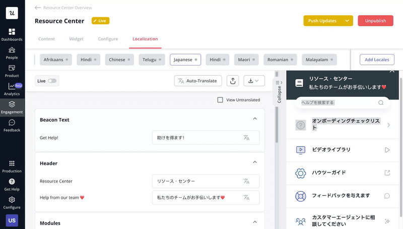Screen dimensions: 403x229
Task: Collapse the Beacon Text section
Action: point(255,119)
